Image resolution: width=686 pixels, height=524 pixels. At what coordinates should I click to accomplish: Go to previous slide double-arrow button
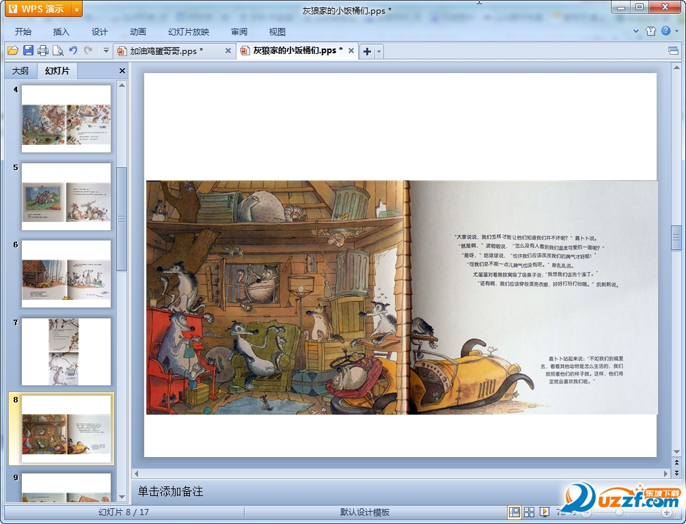click(676, 463)
